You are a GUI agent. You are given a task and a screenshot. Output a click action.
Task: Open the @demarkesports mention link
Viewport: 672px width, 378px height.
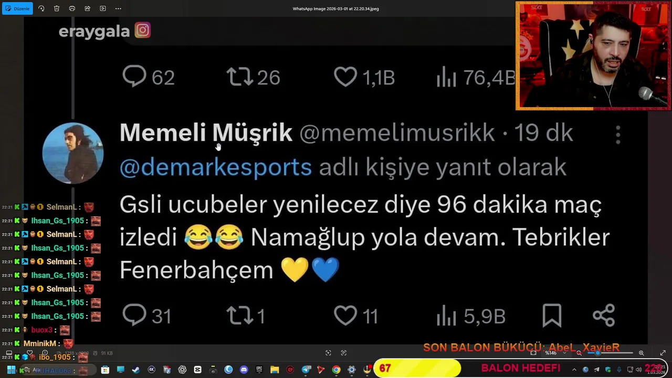216,167
